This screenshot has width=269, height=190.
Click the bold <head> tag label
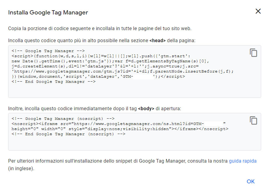click(158, 40)
